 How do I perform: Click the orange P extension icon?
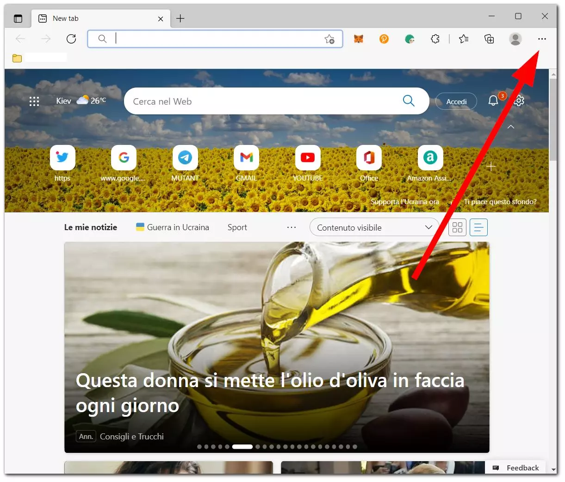click(x=384, y=39)
